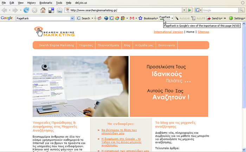Image resolution: width=246 pixels, height=152 pixels.
Task: Click the AutoLink toolbar button
Action: [x=182, y=18]
